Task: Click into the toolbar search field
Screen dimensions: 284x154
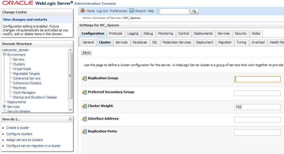Action: tap(174, 12)
